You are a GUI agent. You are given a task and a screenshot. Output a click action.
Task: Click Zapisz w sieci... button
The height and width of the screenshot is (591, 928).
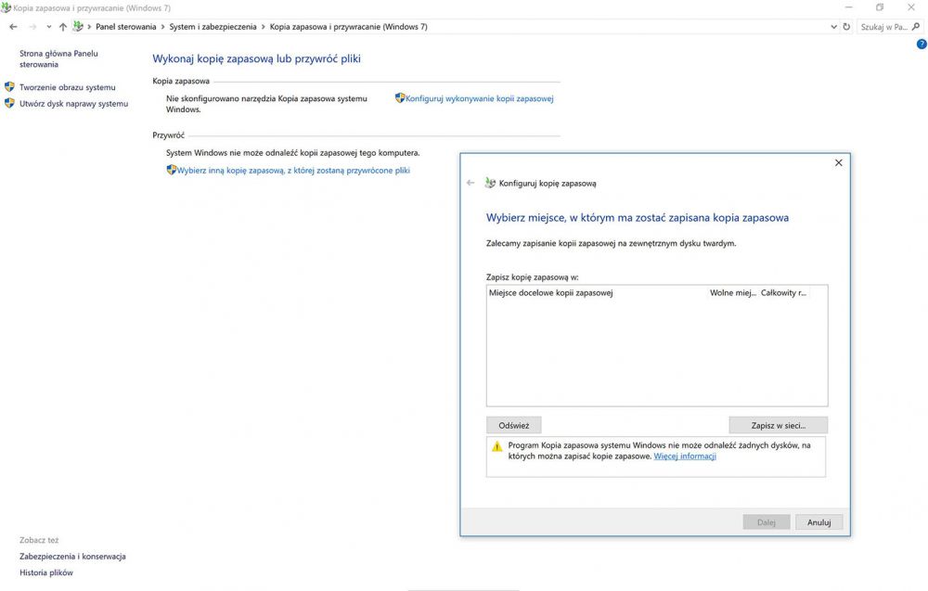click(779, 425)
